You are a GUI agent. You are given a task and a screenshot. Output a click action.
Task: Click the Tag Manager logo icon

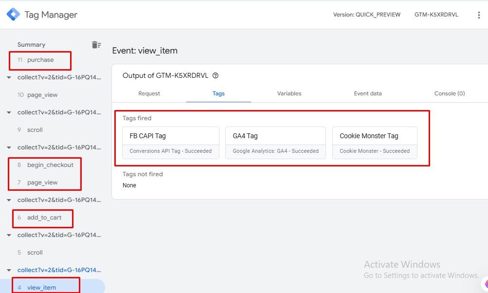[x=13, y=14]
